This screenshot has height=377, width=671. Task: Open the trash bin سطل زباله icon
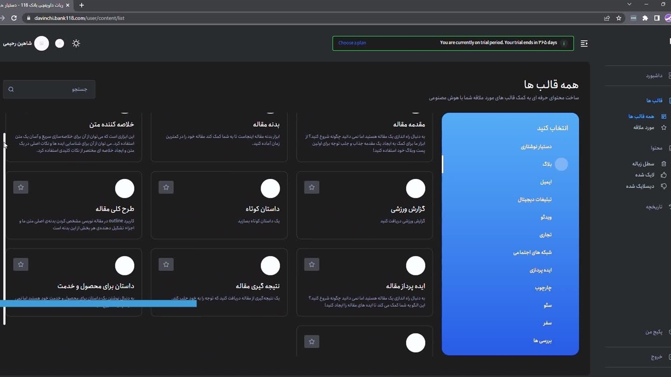click(x=664, y=164)
